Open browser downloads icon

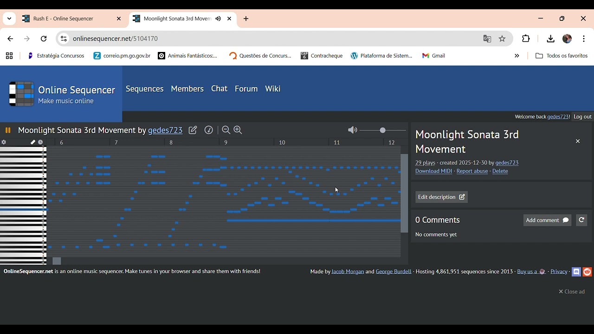click(551, 39)
